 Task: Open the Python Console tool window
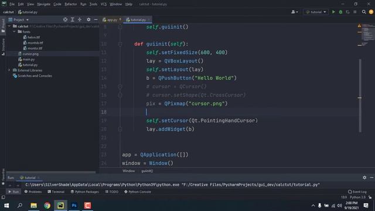[x=138, y=192]
